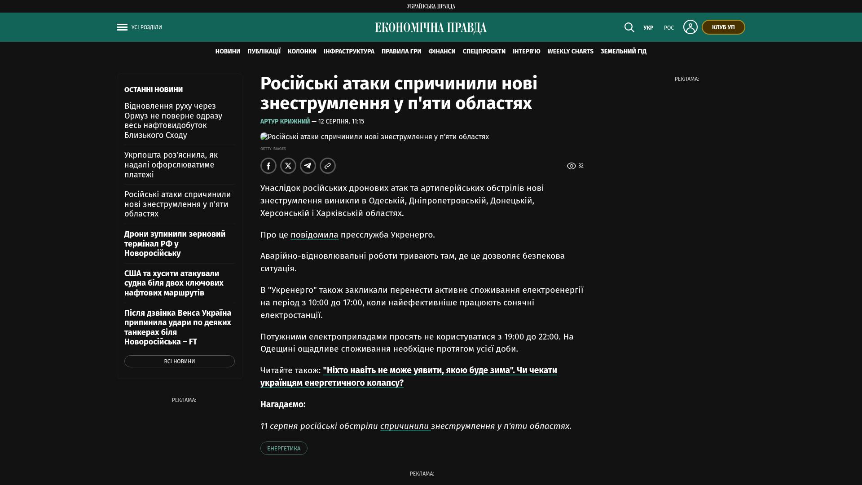Open the Колонки menu item

pos(302,52)
